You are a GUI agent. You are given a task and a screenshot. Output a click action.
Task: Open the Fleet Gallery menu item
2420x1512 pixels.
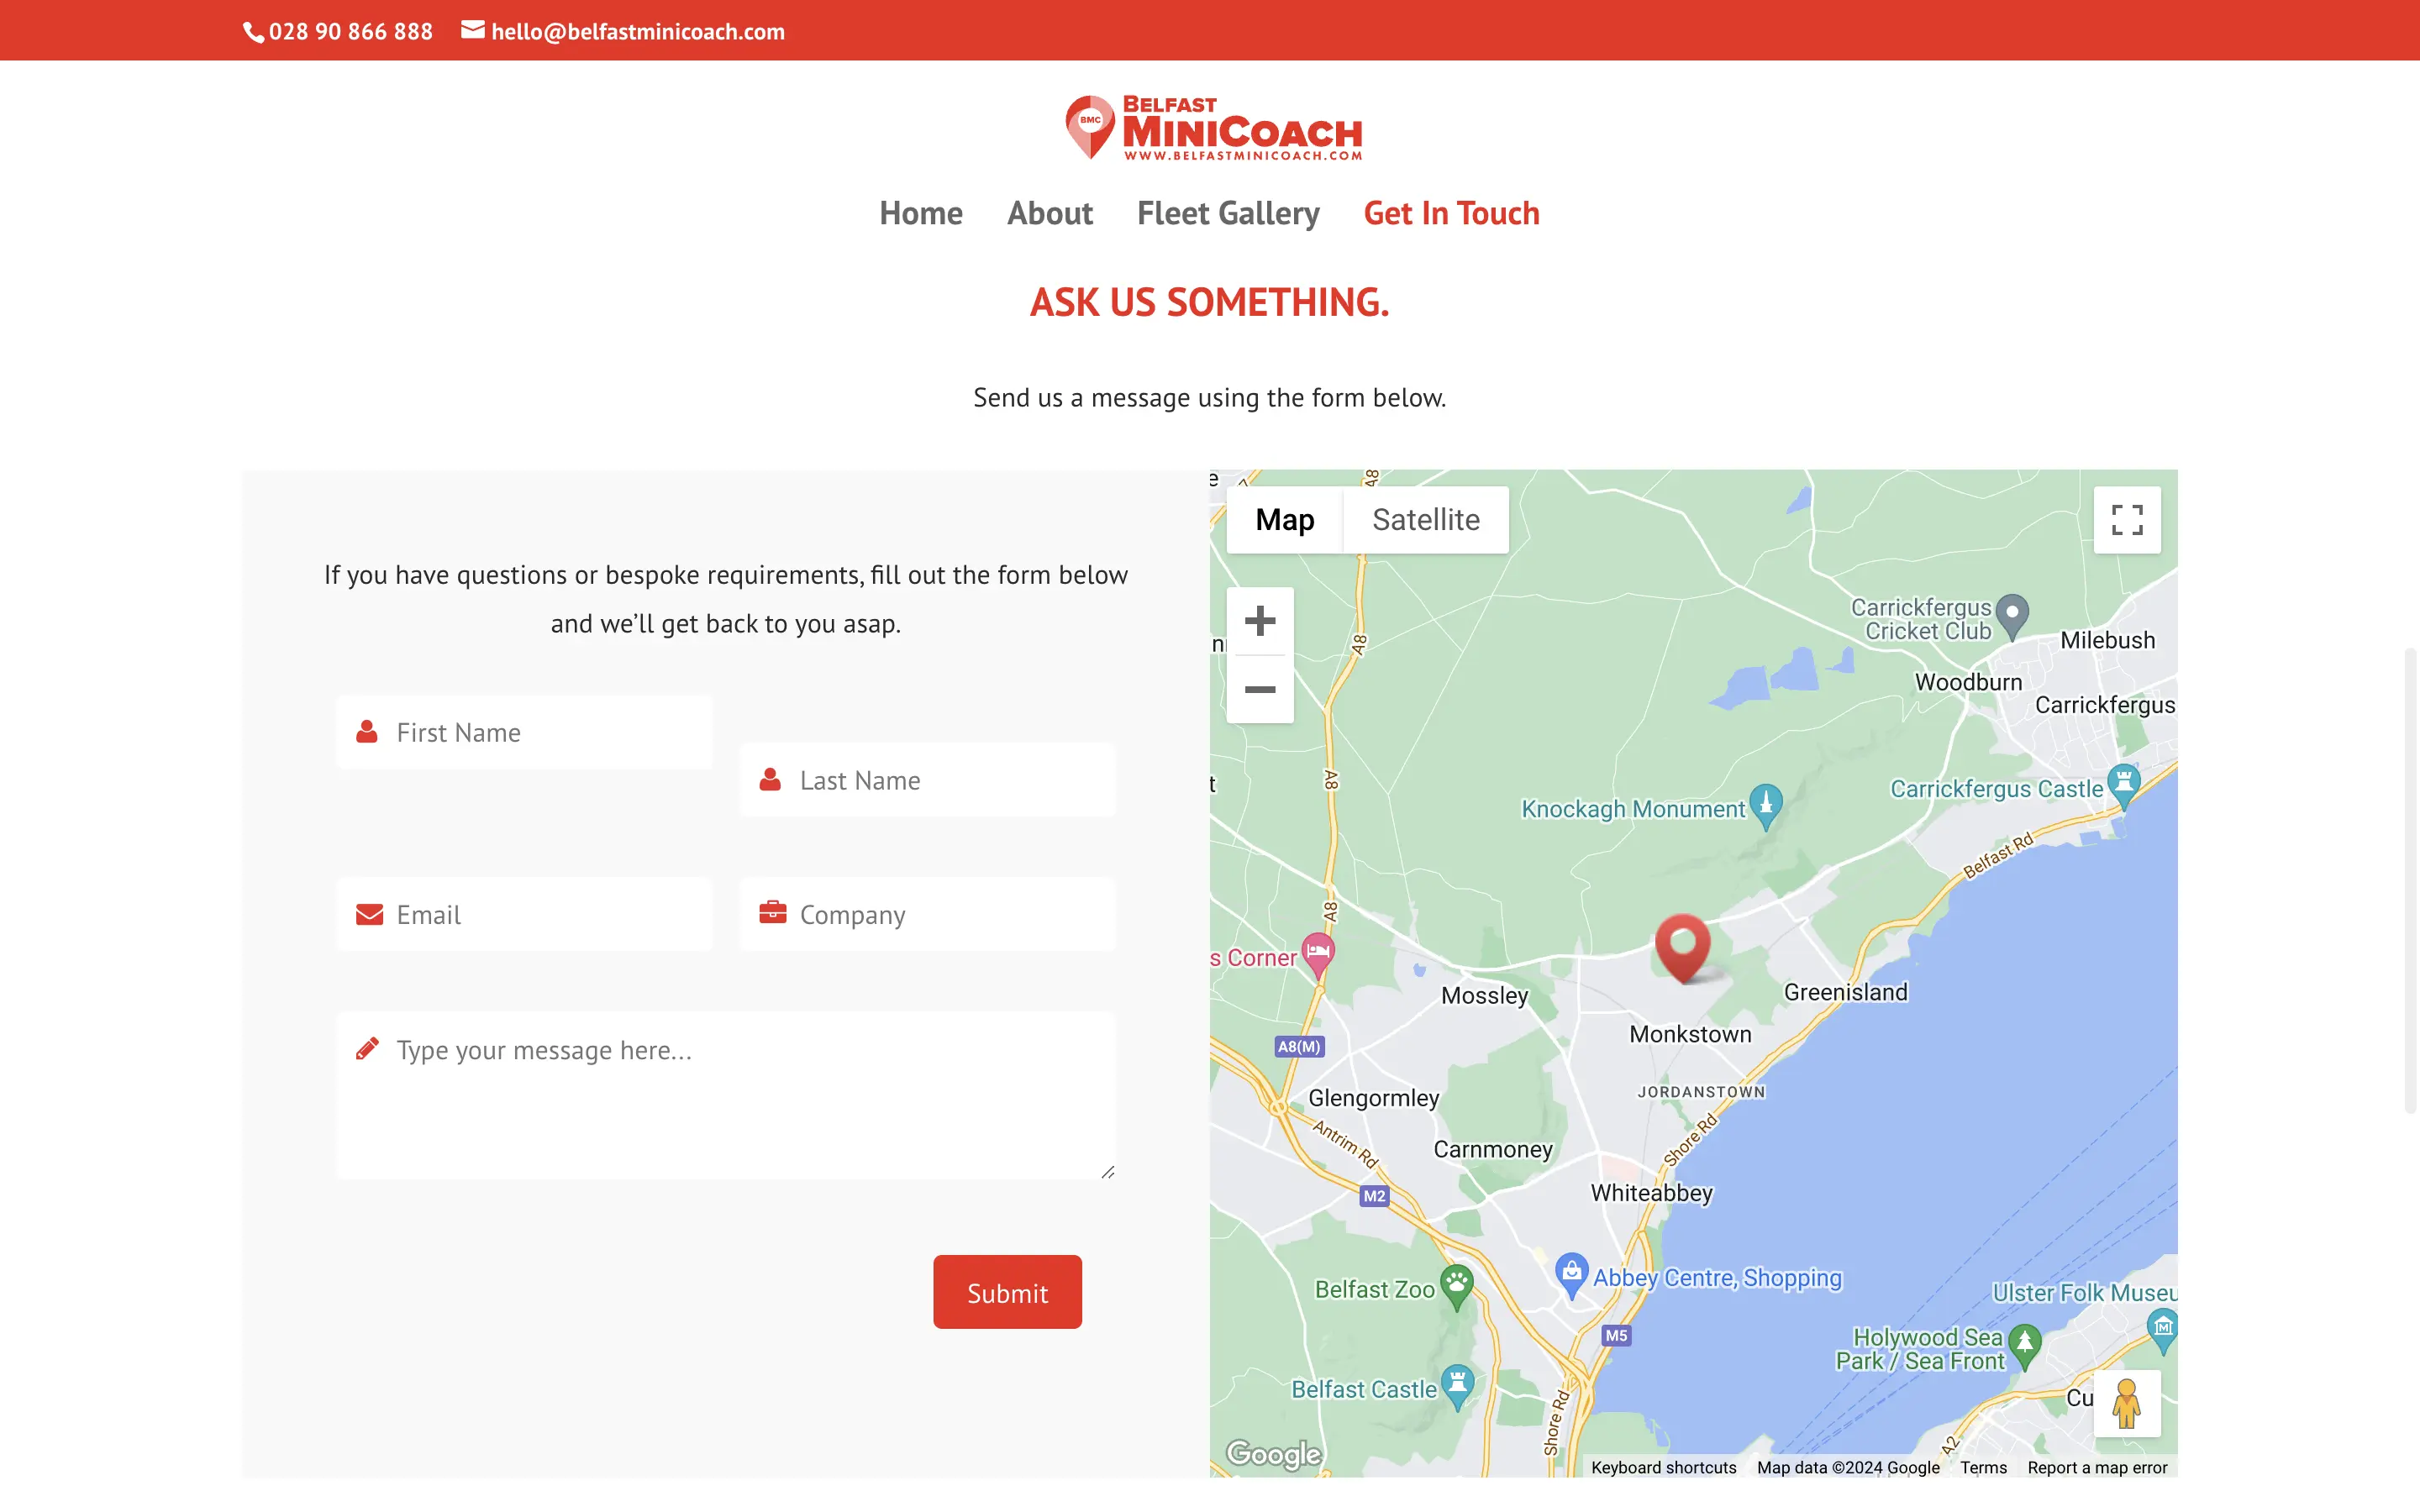(x=1227, y=213)
